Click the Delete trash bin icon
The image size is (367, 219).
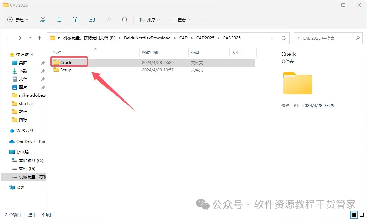(124, 20)
